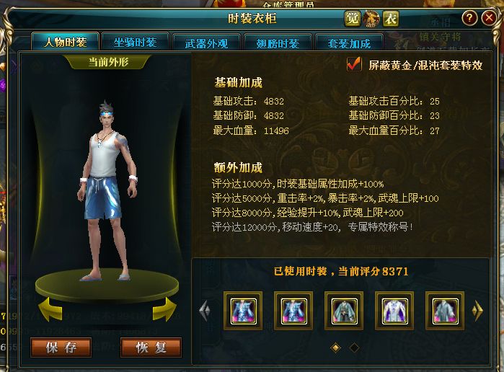The width and height of the screenshot is (504, 372).
Task: Open the help question mark icon
Action: tap(469, 18)
